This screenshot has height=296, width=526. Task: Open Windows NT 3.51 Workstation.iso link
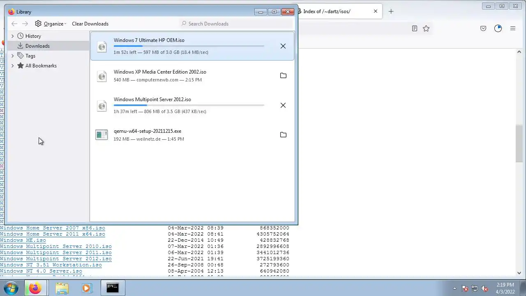pyautogui.click(x=51, y=265)
